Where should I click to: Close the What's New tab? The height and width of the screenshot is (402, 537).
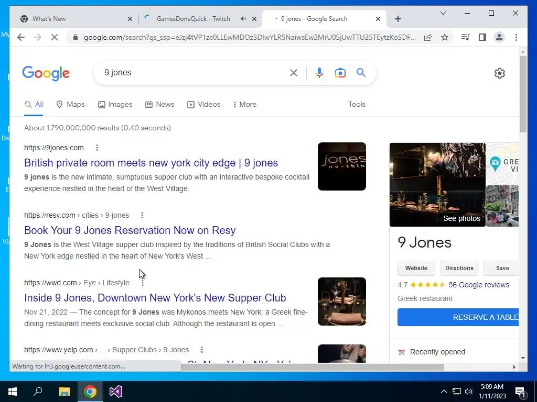click(x=130, y=19)
